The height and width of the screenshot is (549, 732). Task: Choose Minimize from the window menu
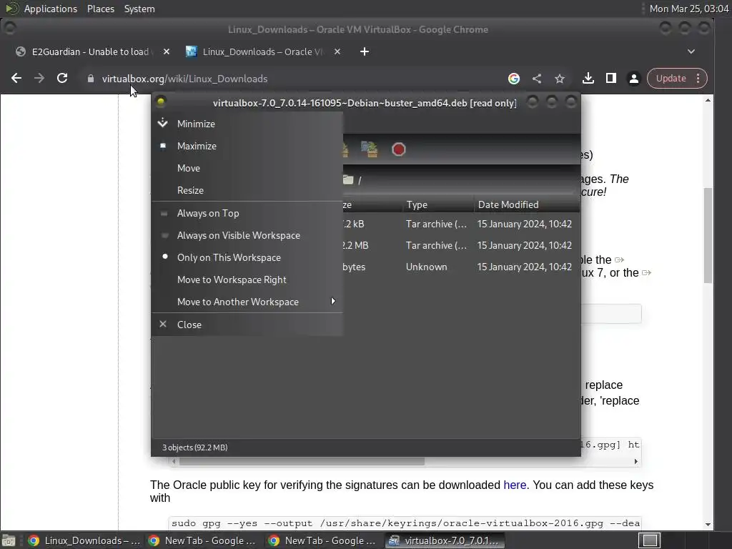point(247,124)
